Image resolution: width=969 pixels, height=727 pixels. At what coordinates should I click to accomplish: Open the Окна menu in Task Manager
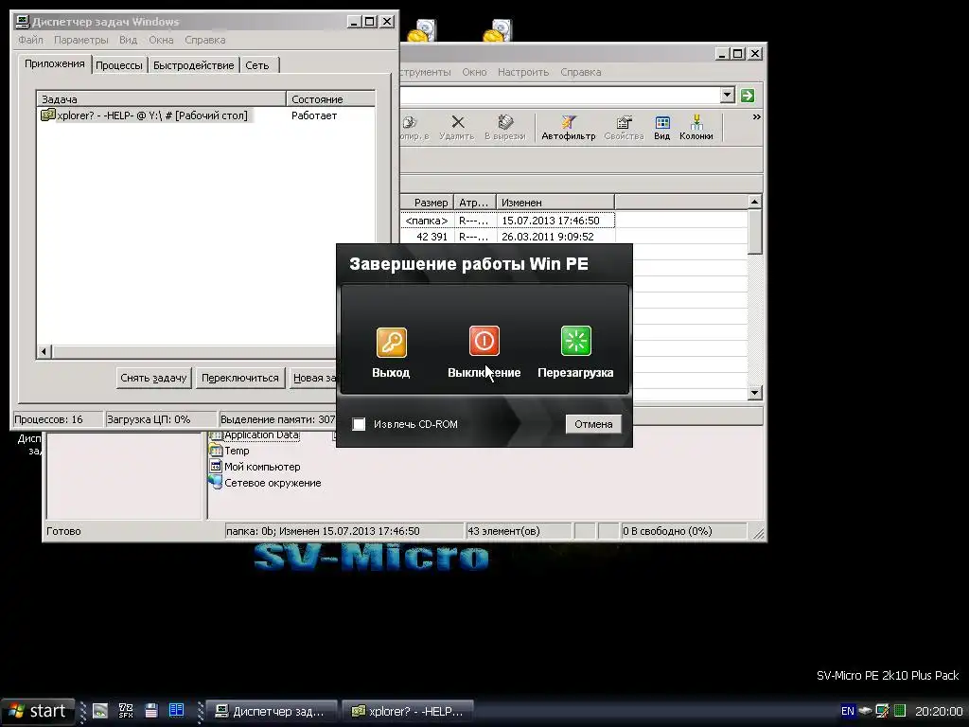[161, 40]
